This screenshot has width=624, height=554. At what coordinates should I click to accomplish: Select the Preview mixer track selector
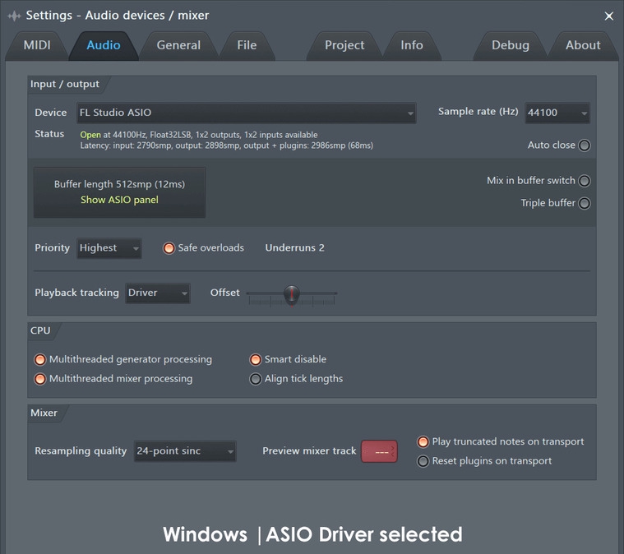pyautogui.click(x=379, y=451)
